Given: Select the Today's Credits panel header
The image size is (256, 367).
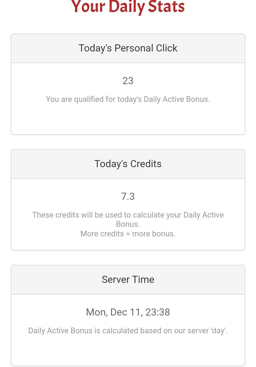Looking at the screenshot, I should pos(128,164).
